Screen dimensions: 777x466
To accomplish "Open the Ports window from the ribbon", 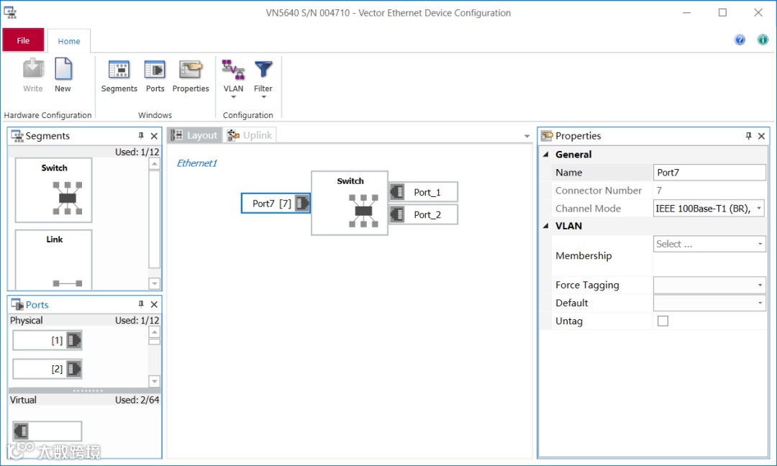I will [x=155, y=76].
